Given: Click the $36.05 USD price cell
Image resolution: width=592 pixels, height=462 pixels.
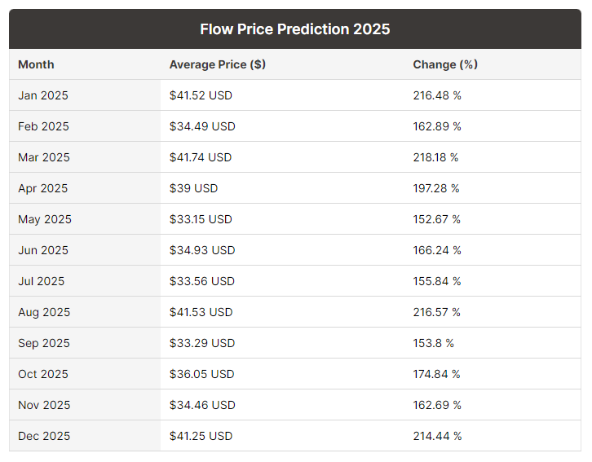Looking at the screenshot, I should point(202,374).
